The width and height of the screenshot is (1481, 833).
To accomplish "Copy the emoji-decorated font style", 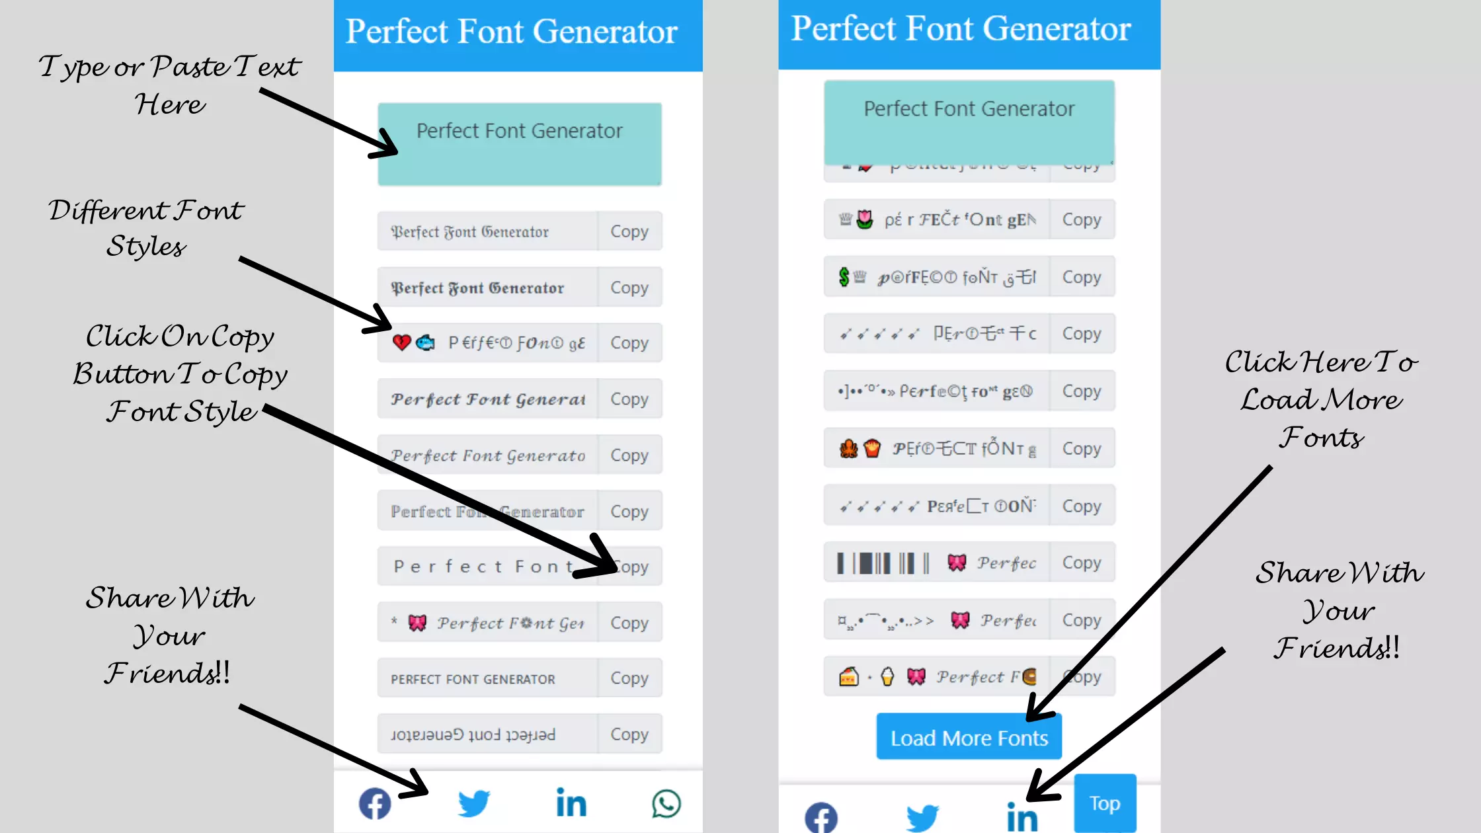I will [x=629, y=342].
